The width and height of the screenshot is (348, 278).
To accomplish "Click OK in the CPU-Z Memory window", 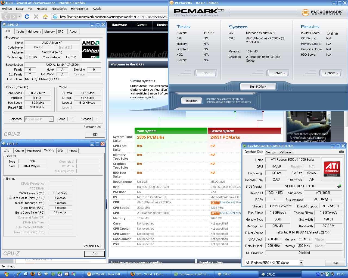I will 94,254.
